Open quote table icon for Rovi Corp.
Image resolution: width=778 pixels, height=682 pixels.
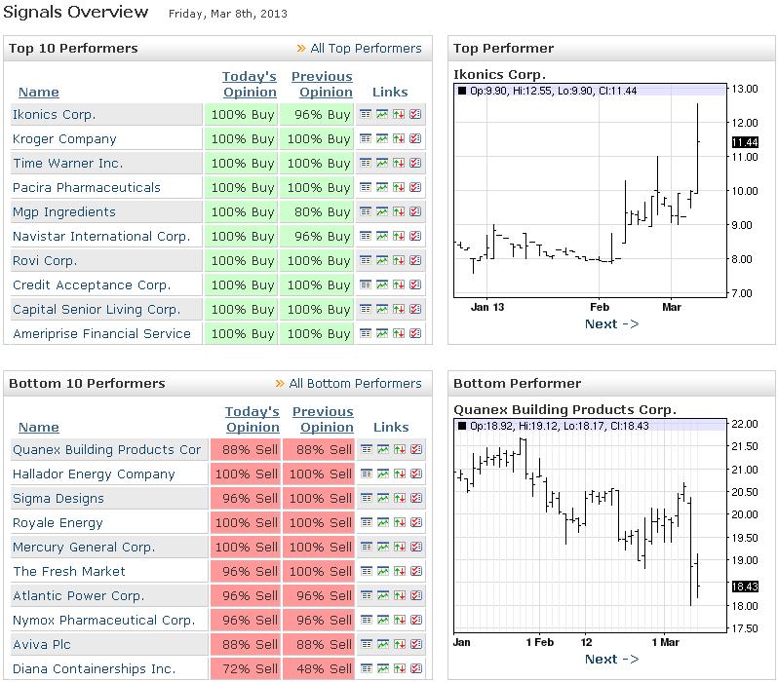coord(366,260)
